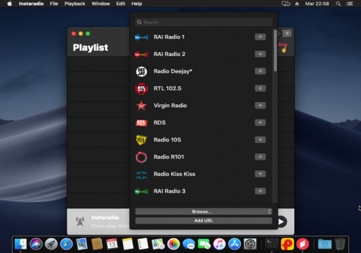Add RAI Radio 1 with its plus button

tap(260, 37)
